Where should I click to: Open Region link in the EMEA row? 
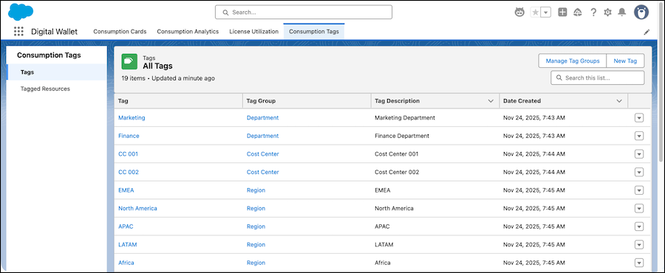tap(256, 190)
